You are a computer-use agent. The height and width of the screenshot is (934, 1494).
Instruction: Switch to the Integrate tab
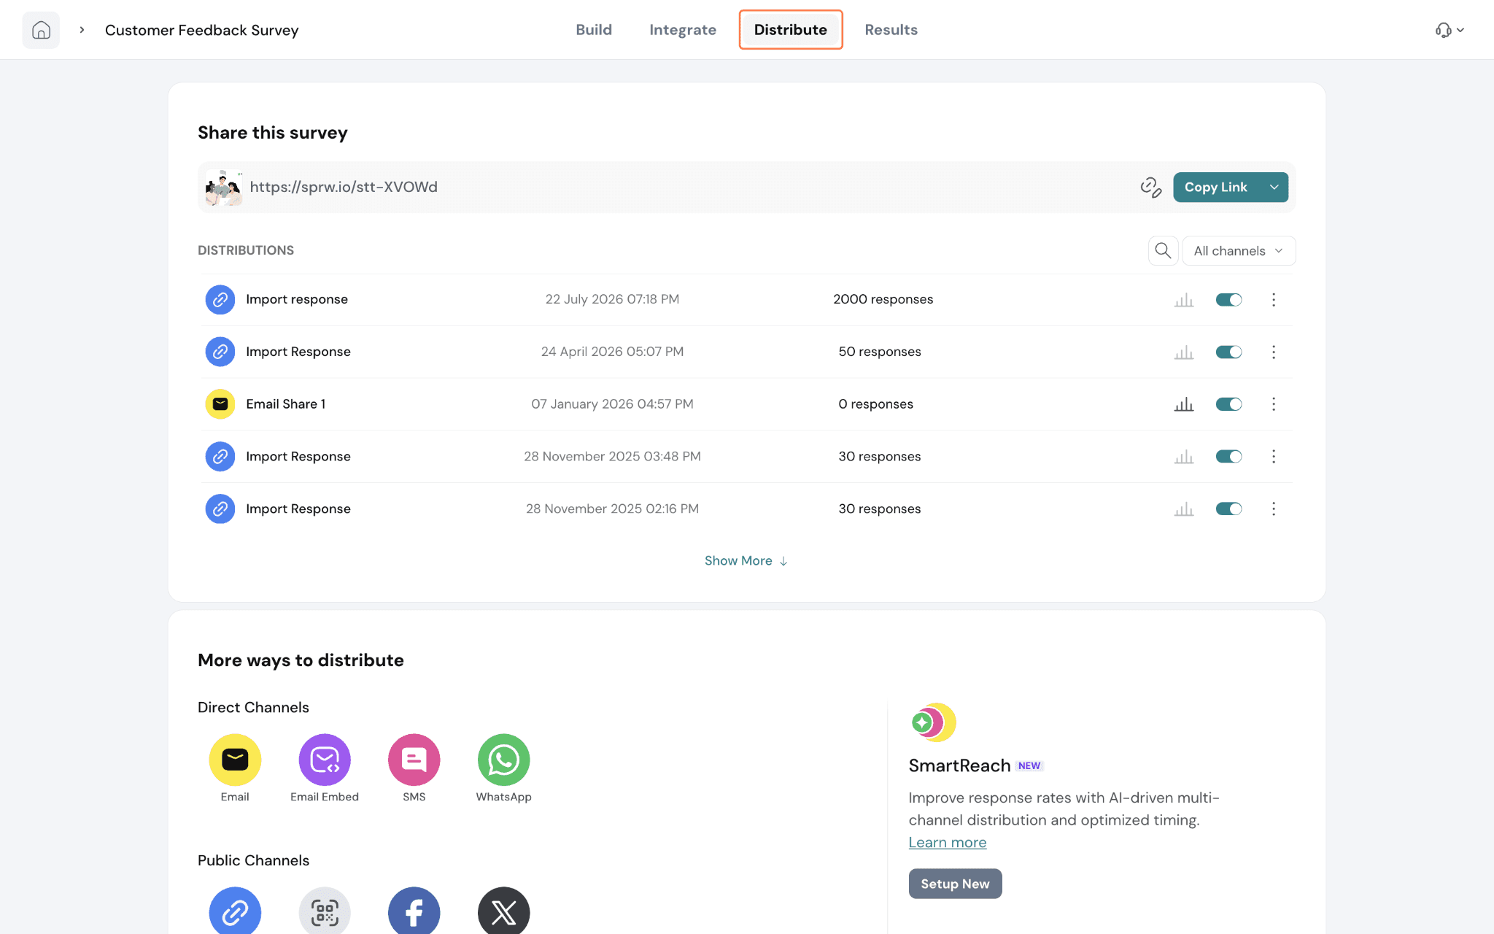click(683, 30)
